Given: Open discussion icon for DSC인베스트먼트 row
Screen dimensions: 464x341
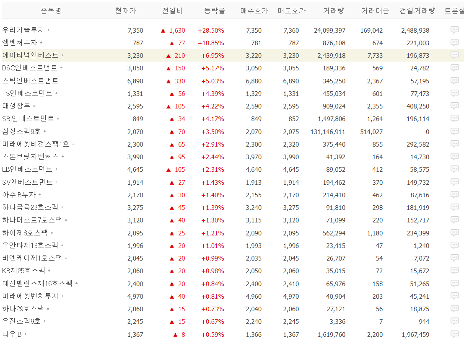Looking at the screenshot, I should [454, 67].
